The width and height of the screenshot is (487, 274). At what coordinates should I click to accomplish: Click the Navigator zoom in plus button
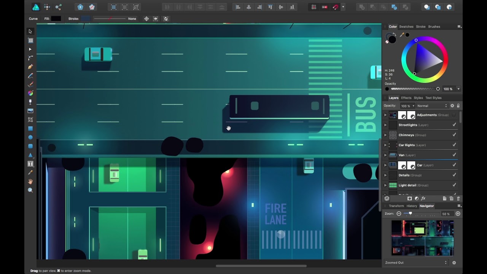pyautogui.click(x=458, y=214)
